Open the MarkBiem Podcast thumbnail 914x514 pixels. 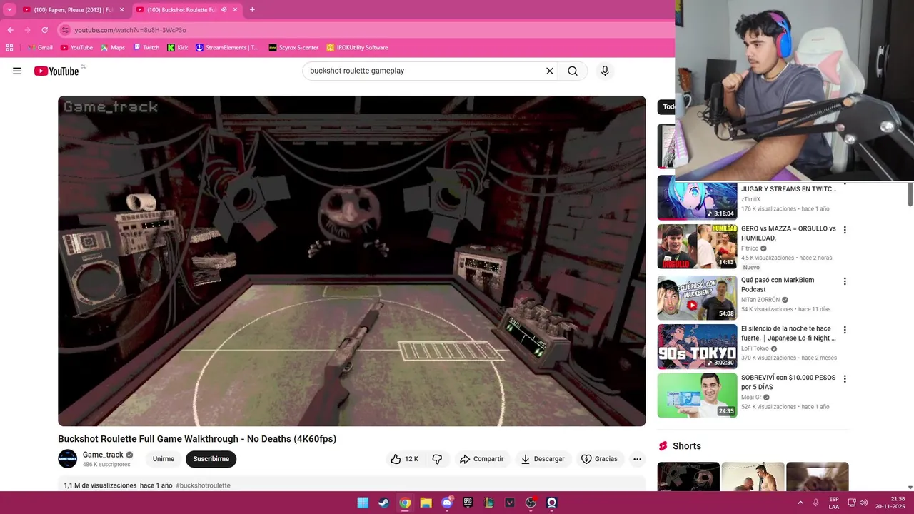point(697,298)
